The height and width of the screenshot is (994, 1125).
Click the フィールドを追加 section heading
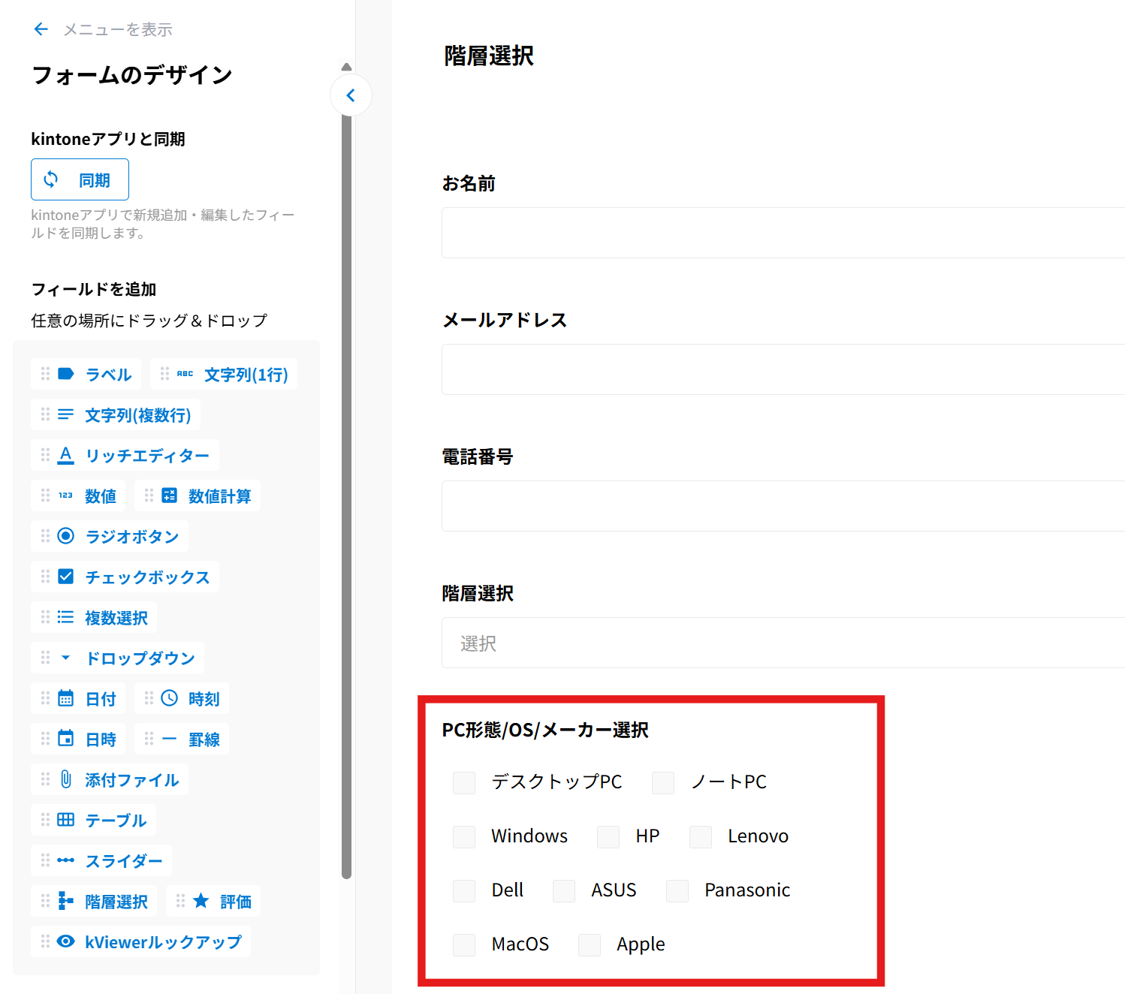(x=94, y=289)
